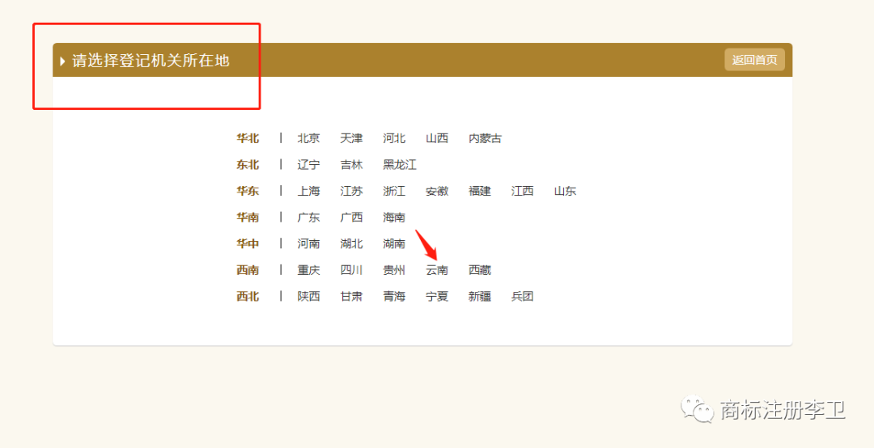Viewport: 874px width, 448px height.
Task: Select the 安徽 province link
Action: click(x=436, y=191)
